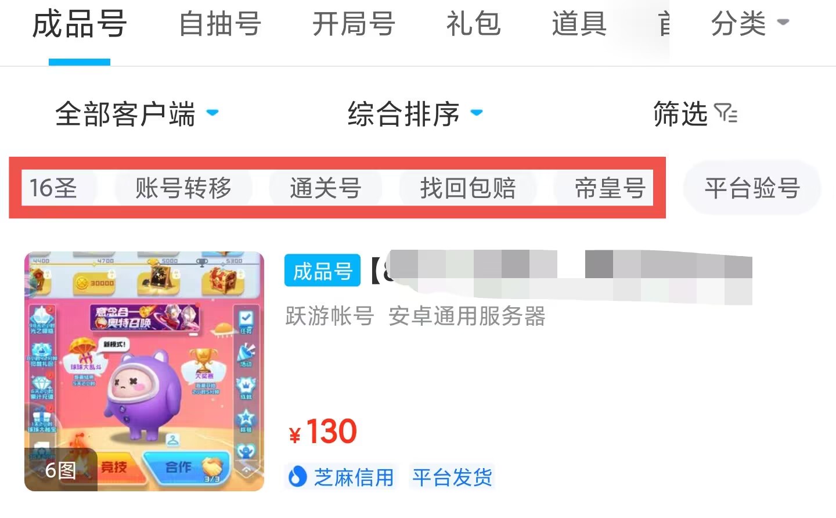The width and height of the screenshot is (836, 518).
Task: Click the blue 成品号 badge on listing
Action: pos(322,271)
